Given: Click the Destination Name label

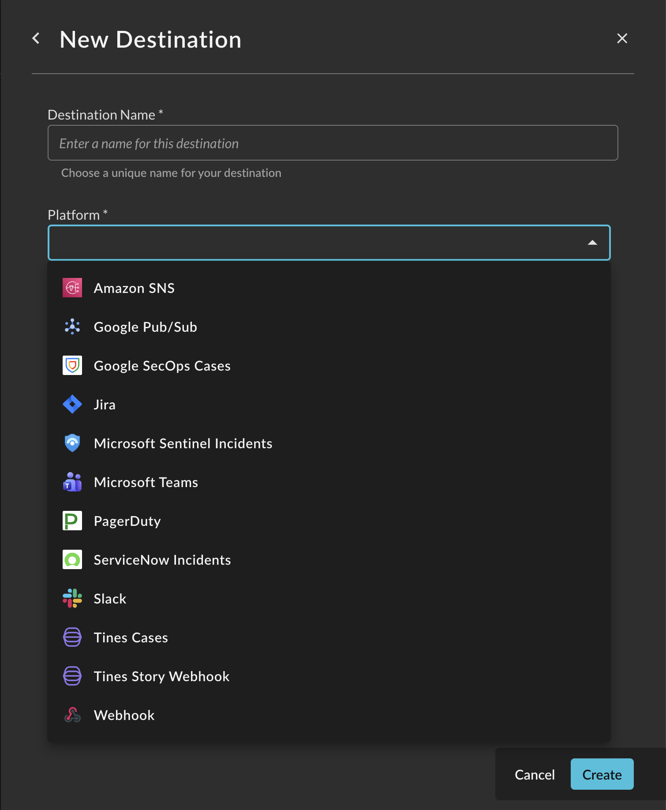Looking at the screenshot, I should [x=105, y=115].
